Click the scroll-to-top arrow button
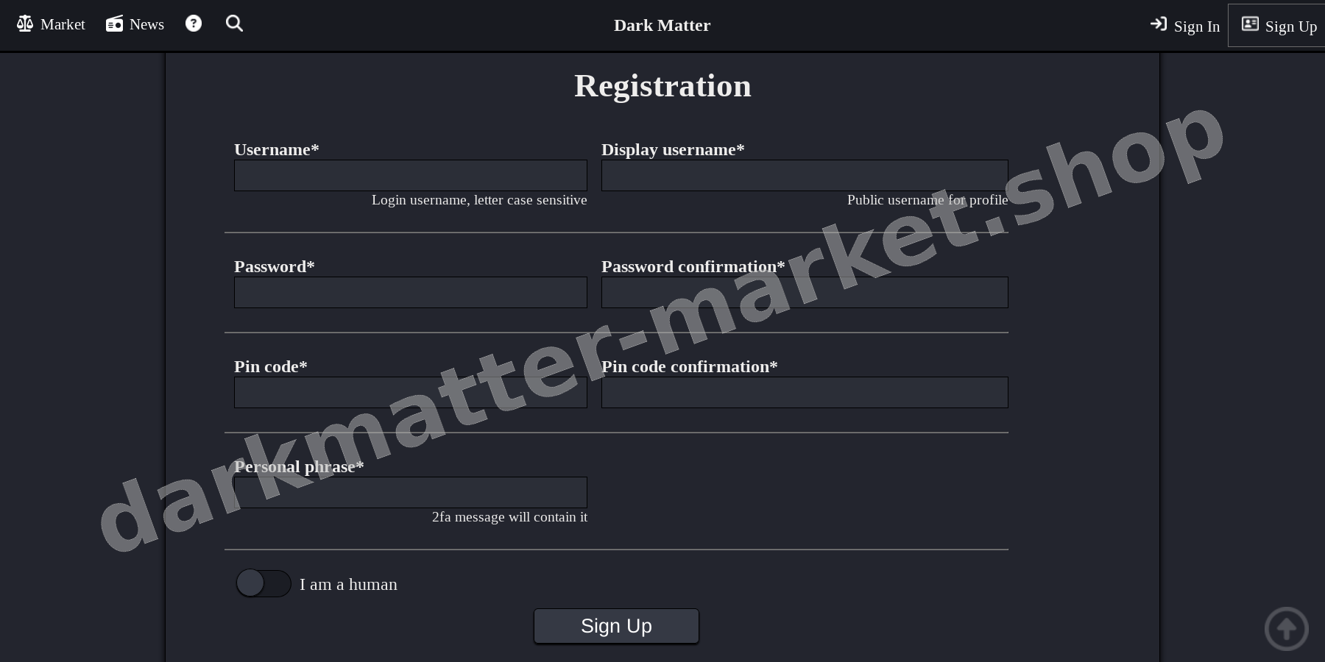 [x=1286, y=629]
